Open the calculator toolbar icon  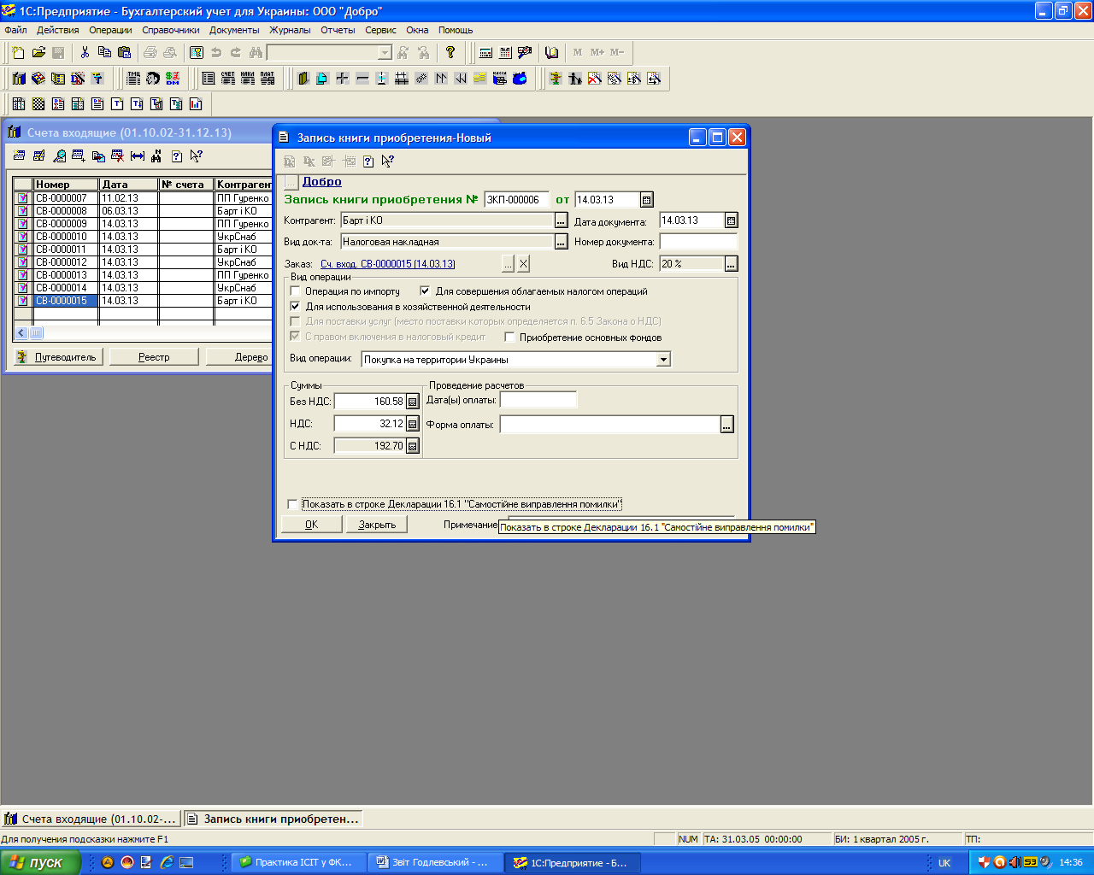tap(485, 52)
